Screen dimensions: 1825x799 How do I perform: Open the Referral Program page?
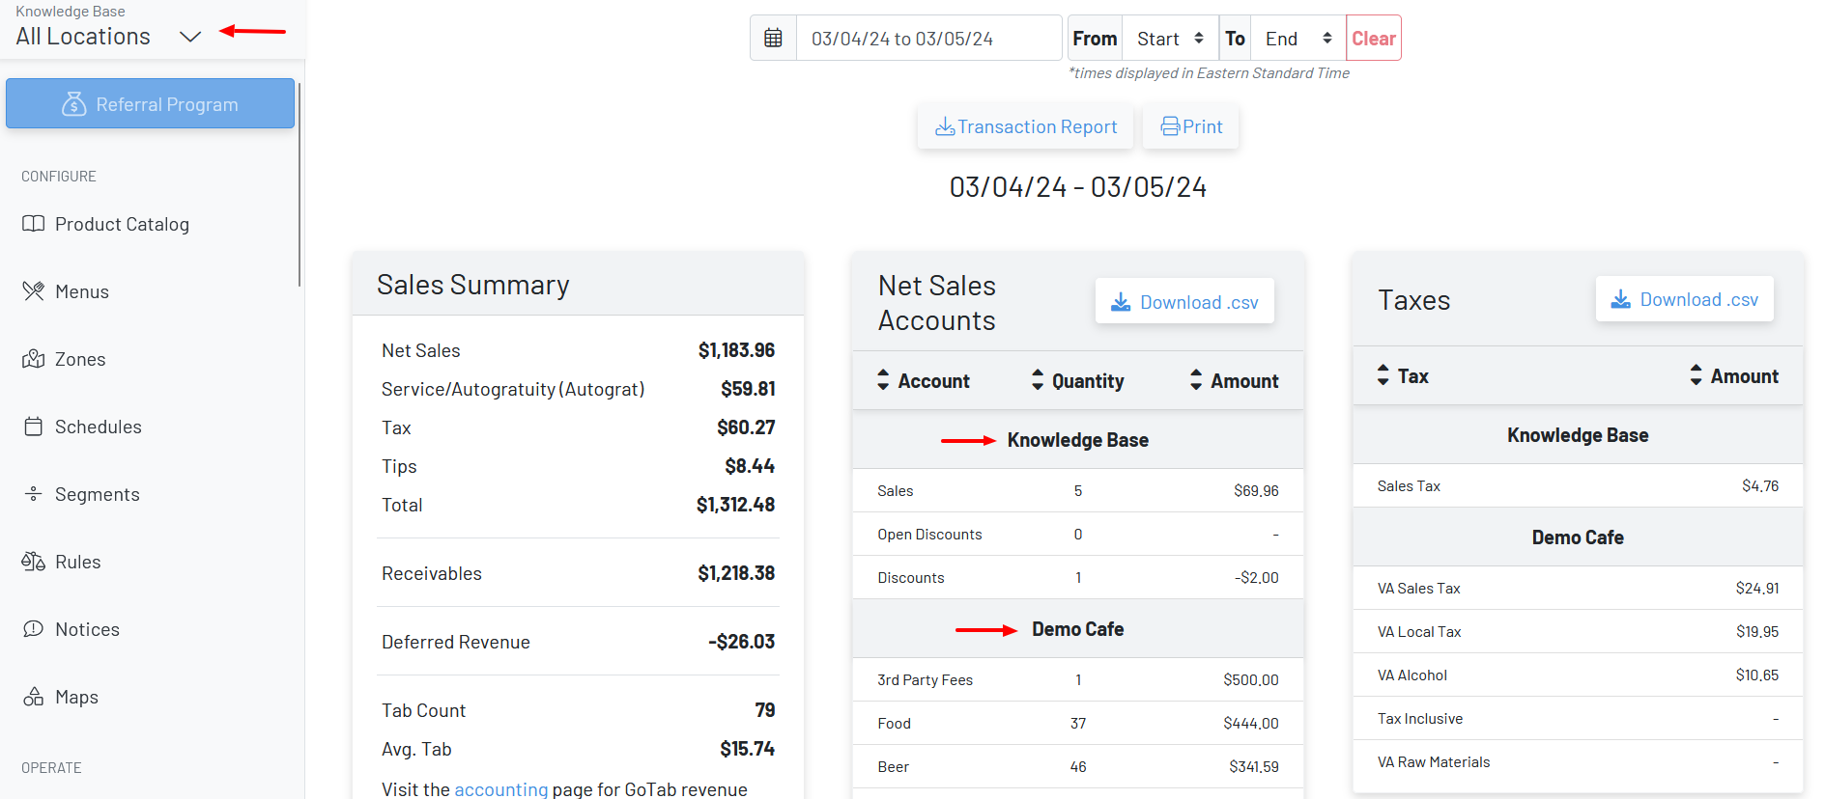pyautogui.click(x=150, y=104)
